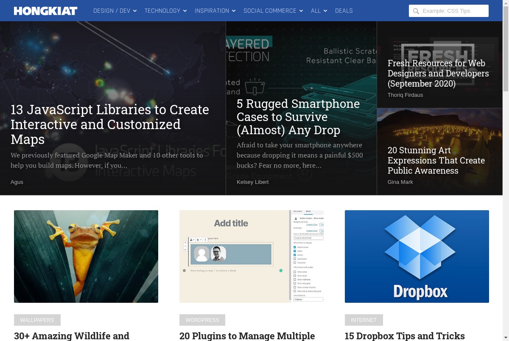The image size is (509, 341).
Task: Expand the Inspiration menu chevron
Action: [234, 11]
